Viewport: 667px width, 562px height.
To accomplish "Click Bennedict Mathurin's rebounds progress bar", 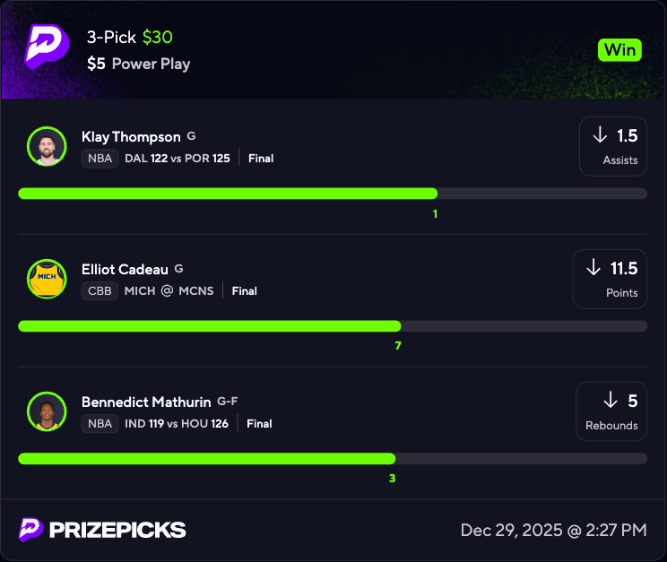I will [332, 459].
